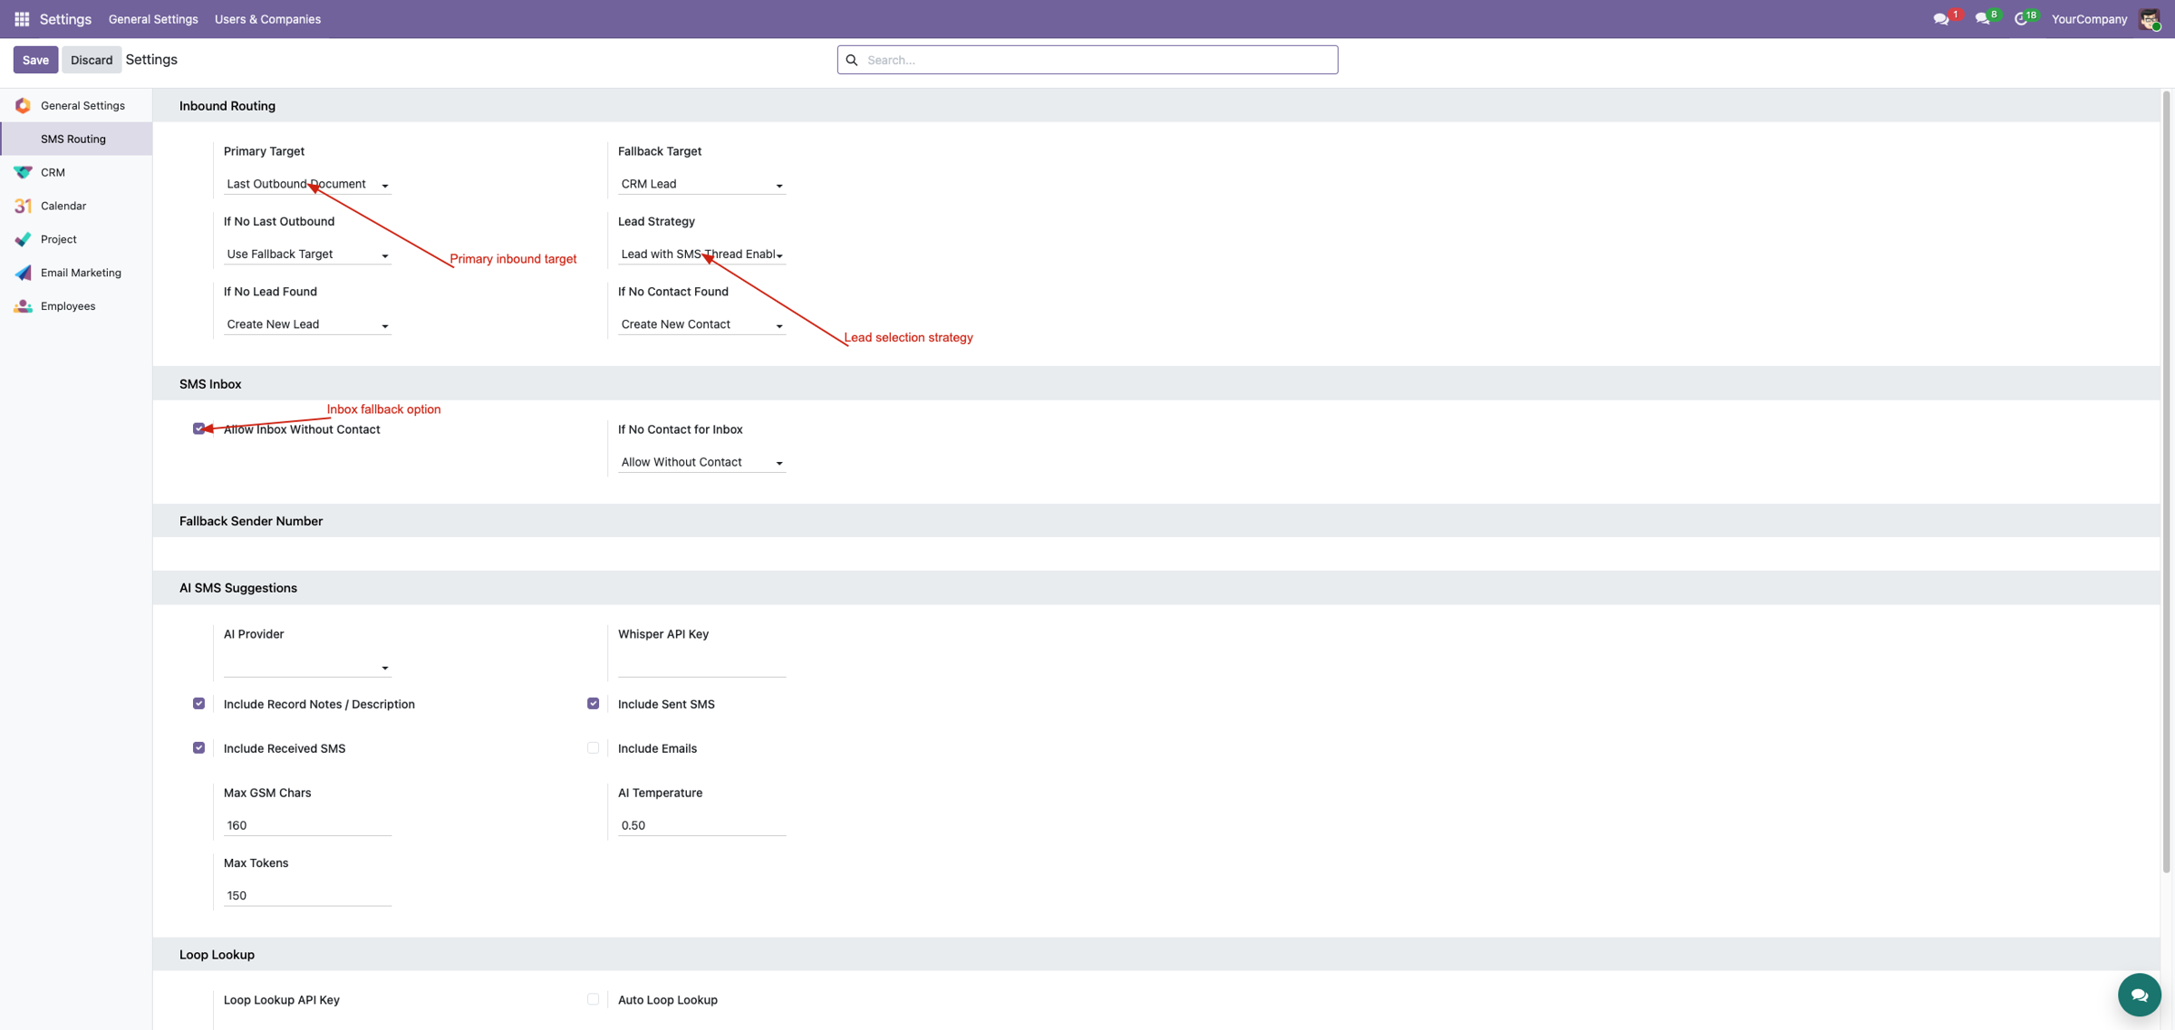The height and width of the screenshot is (1030, 2175).
Task: Open the live chat bubble button
Action: (2139, 995)
